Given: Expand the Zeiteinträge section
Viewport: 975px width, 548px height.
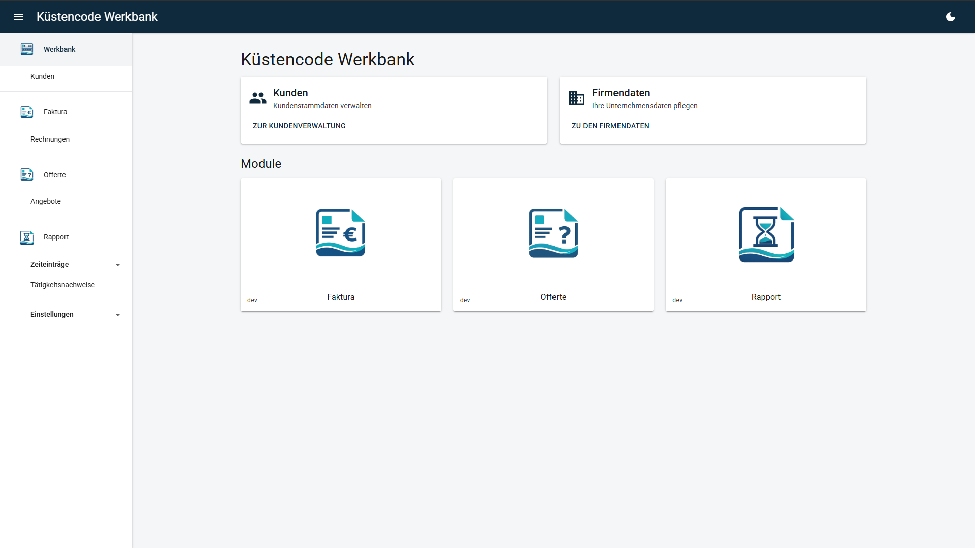Looking at the screenshot, I should [118, 264].
